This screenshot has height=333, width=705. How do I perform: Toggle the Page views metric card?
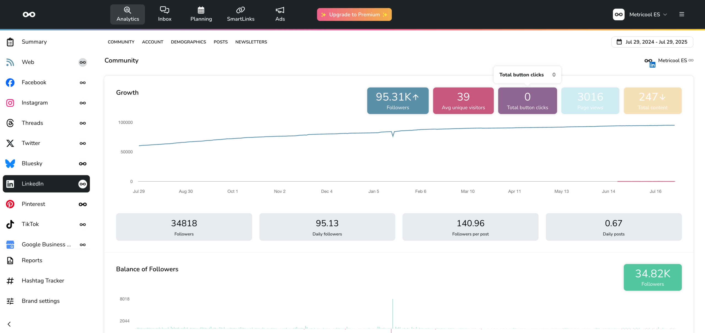(590, 101)
